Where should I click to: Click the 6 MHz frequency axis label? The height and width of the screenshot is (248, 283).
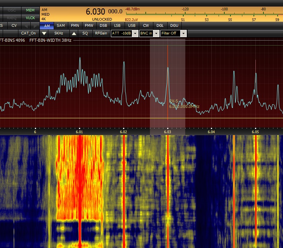(35, 132)
